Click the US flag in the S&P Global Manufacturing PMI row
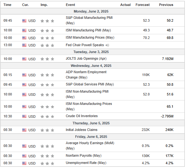This screenshot has width=186, height=168. (x=24, y=21)
